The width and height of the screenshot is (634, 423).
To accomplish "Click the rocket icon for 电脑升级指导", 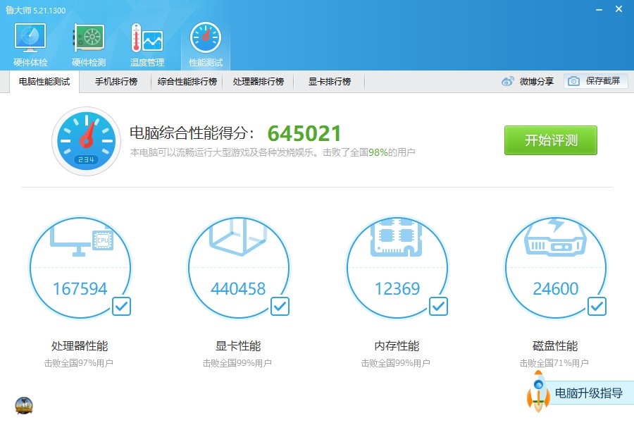I will tap(538, 393).
